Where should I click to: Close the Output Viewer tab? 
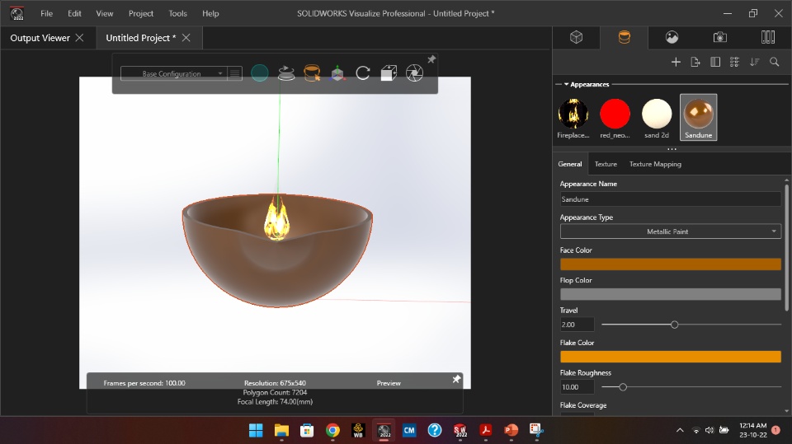(x=79, y=38)
